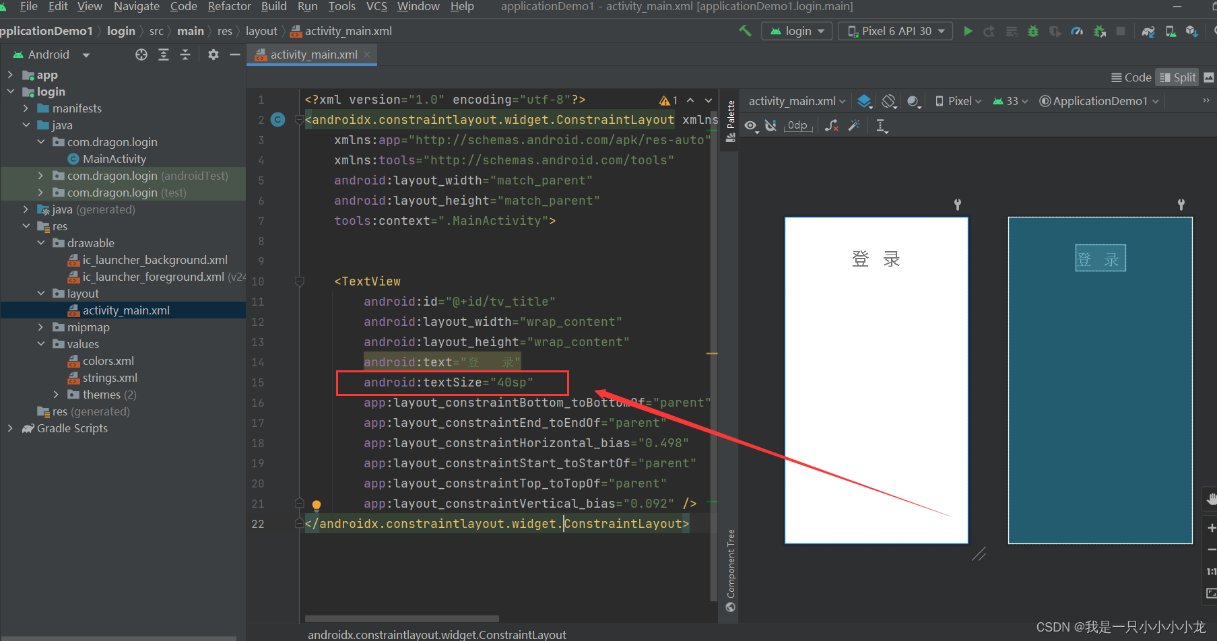Expand all project tree nodes

click(x=164, y=55)
